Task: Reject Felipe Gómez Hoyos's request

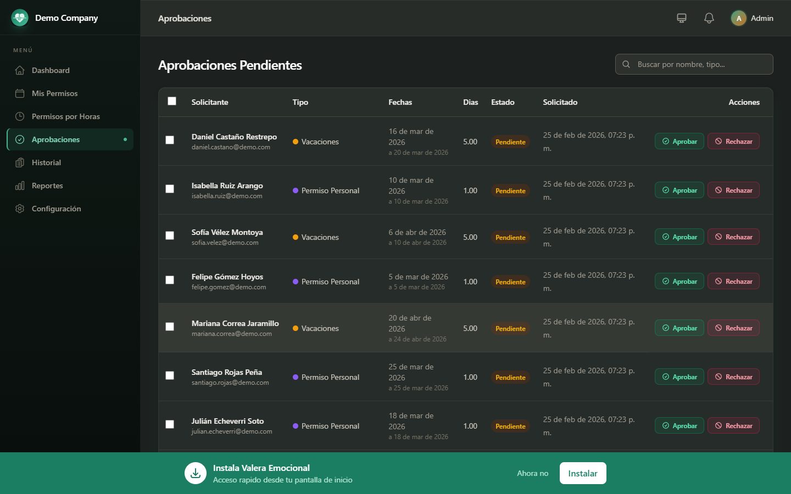Action: (x=733, y=281)
